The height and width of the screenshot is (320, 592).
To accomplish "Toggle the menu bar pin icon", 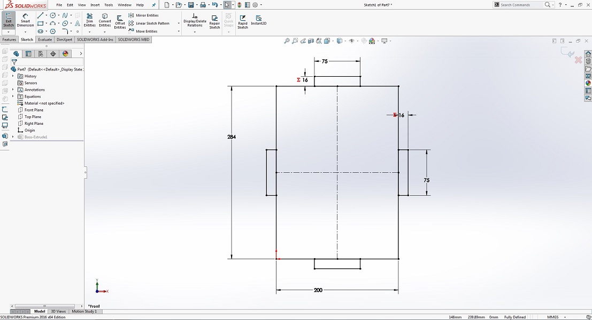I will (x=153, y=5).
